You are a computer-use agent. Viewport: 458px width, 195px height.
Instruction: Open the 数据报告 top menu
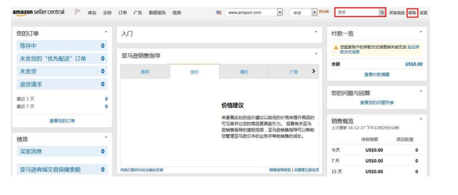pos(157,13)
